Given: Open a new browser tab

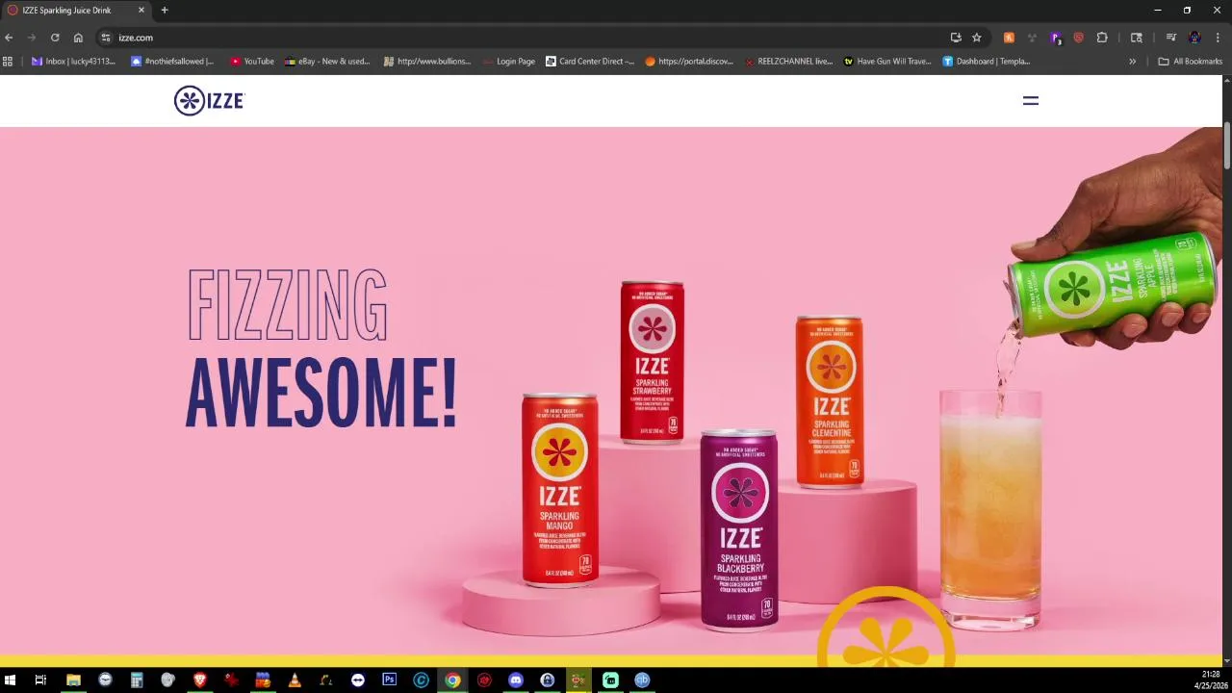Looking at the screenshot, I should click(x=165, y=11).
